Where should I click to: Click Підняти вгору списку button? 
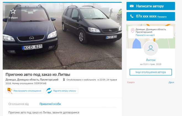(62, 91)
